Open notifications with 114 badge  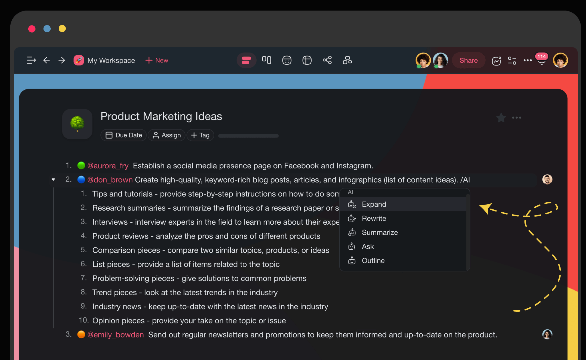tap(542, 59)
